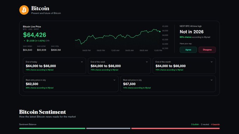Expand the End of today prediction card

coord(82,62)
